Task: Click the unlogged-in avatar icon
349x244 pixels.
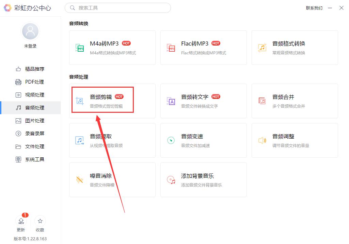Action: pyautogui.click(x=30, y=31)
